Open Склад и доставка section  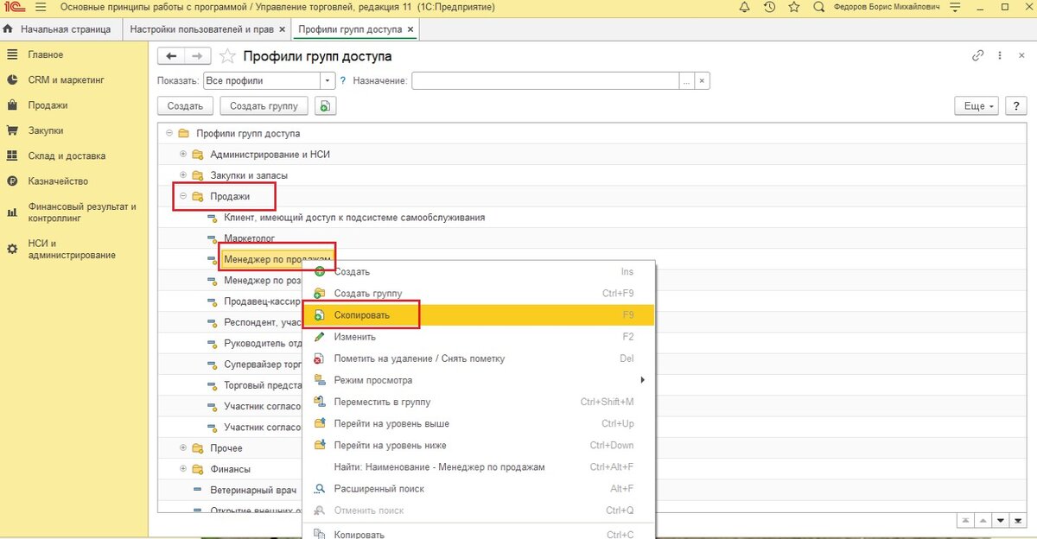point(67,156)
